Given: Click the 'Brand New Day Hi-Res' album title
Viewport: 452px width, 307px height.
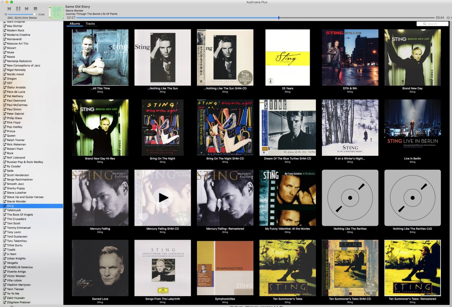Looking at the screenshot, I should click(x=100, y=158).
